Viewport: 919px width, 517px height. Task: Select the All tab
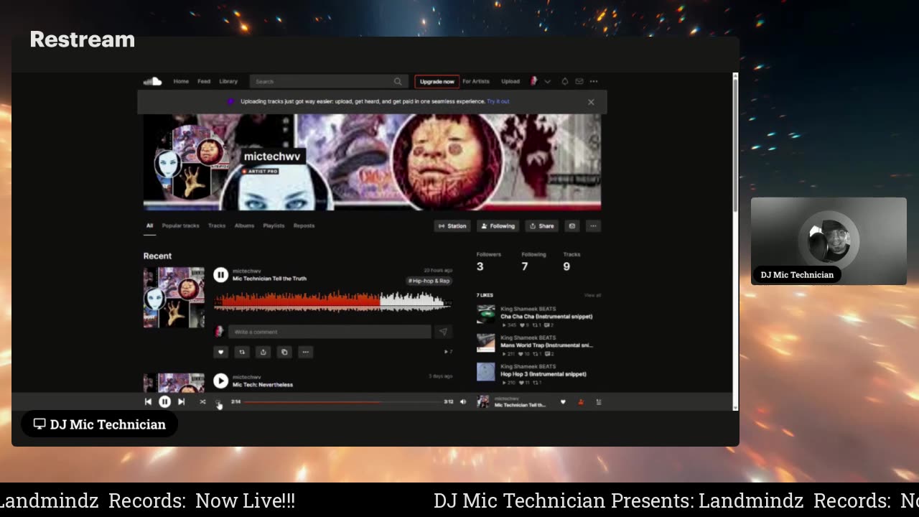(150, 225)
